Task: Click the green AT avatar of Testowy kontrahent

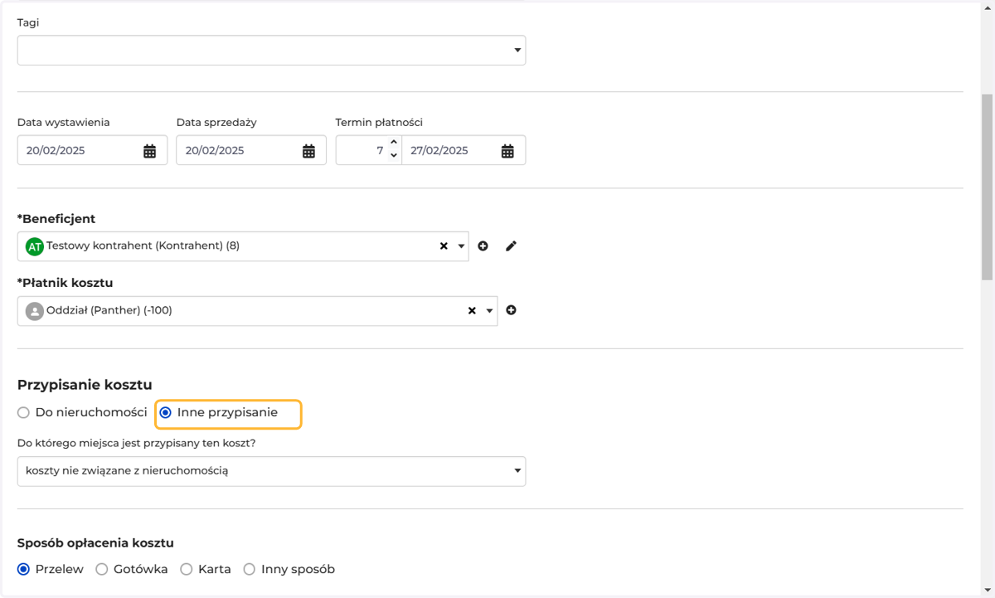Action: (35, 246)
